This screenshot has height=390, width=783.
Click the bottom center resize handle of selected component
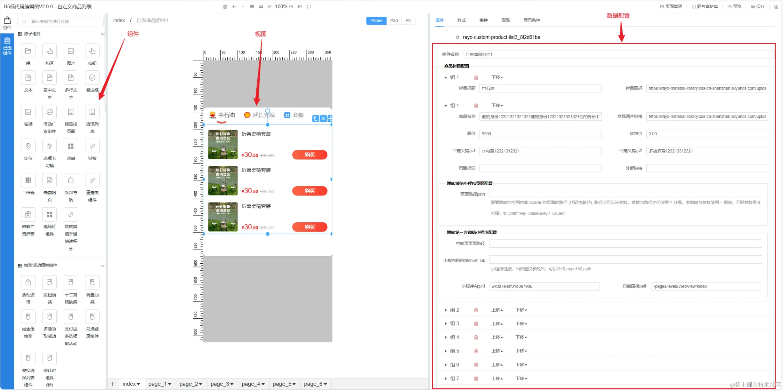pos(268,234)
